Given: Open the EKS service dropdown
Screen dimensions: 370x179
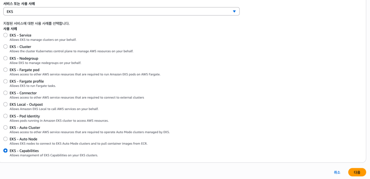Looking at the screenshot, I should pyautogui.click(x=121, y=12).
